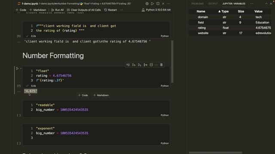
Task: Open output actions ellipsis beside '4.675' result
Action: pyautogui.click(x=19, y=92)
